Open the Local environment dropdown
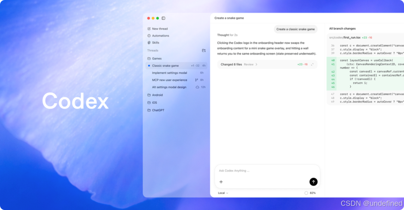Viewport: 404px width, 210px height. coord(223,193)
